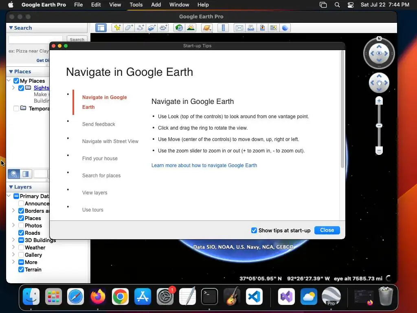Click the Add Image Overlay icon
The width and height of the screenshot is (417, 313).
point(152,28)
